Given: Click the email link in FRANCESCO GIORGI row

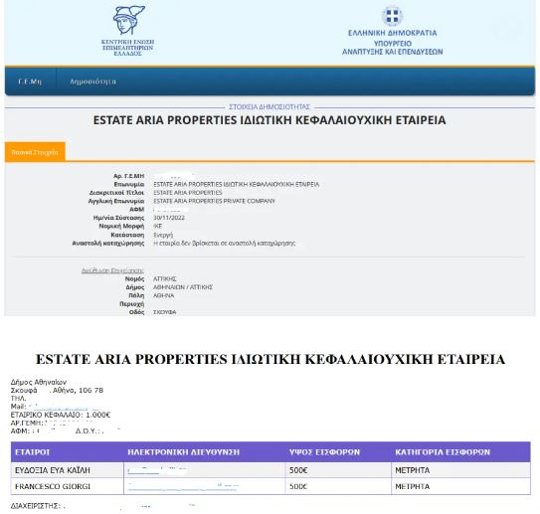Looking at the screenshot, I should (x=183, y=487).
